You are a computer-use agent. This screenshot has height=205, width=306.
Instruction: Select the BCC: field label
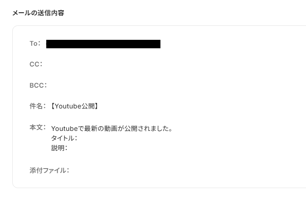(38, 86)
